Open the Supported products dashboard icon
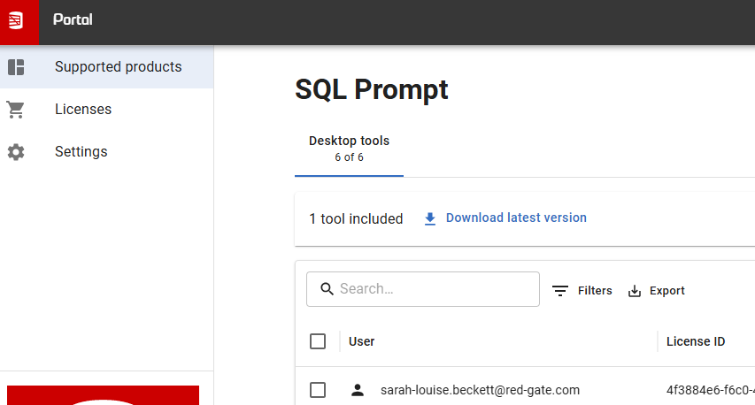The width and height of the screenshot is (755, 405). 16,67
